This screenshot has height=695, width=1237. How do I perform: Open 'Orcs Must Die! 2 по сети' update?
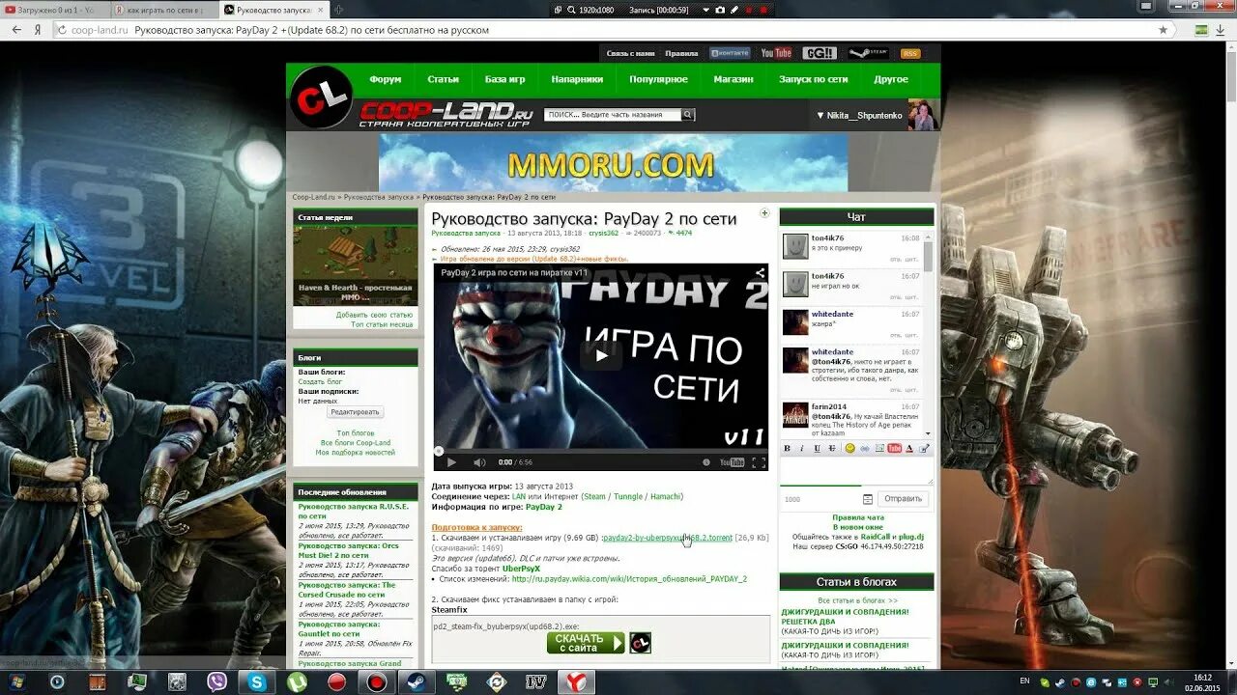348,550
